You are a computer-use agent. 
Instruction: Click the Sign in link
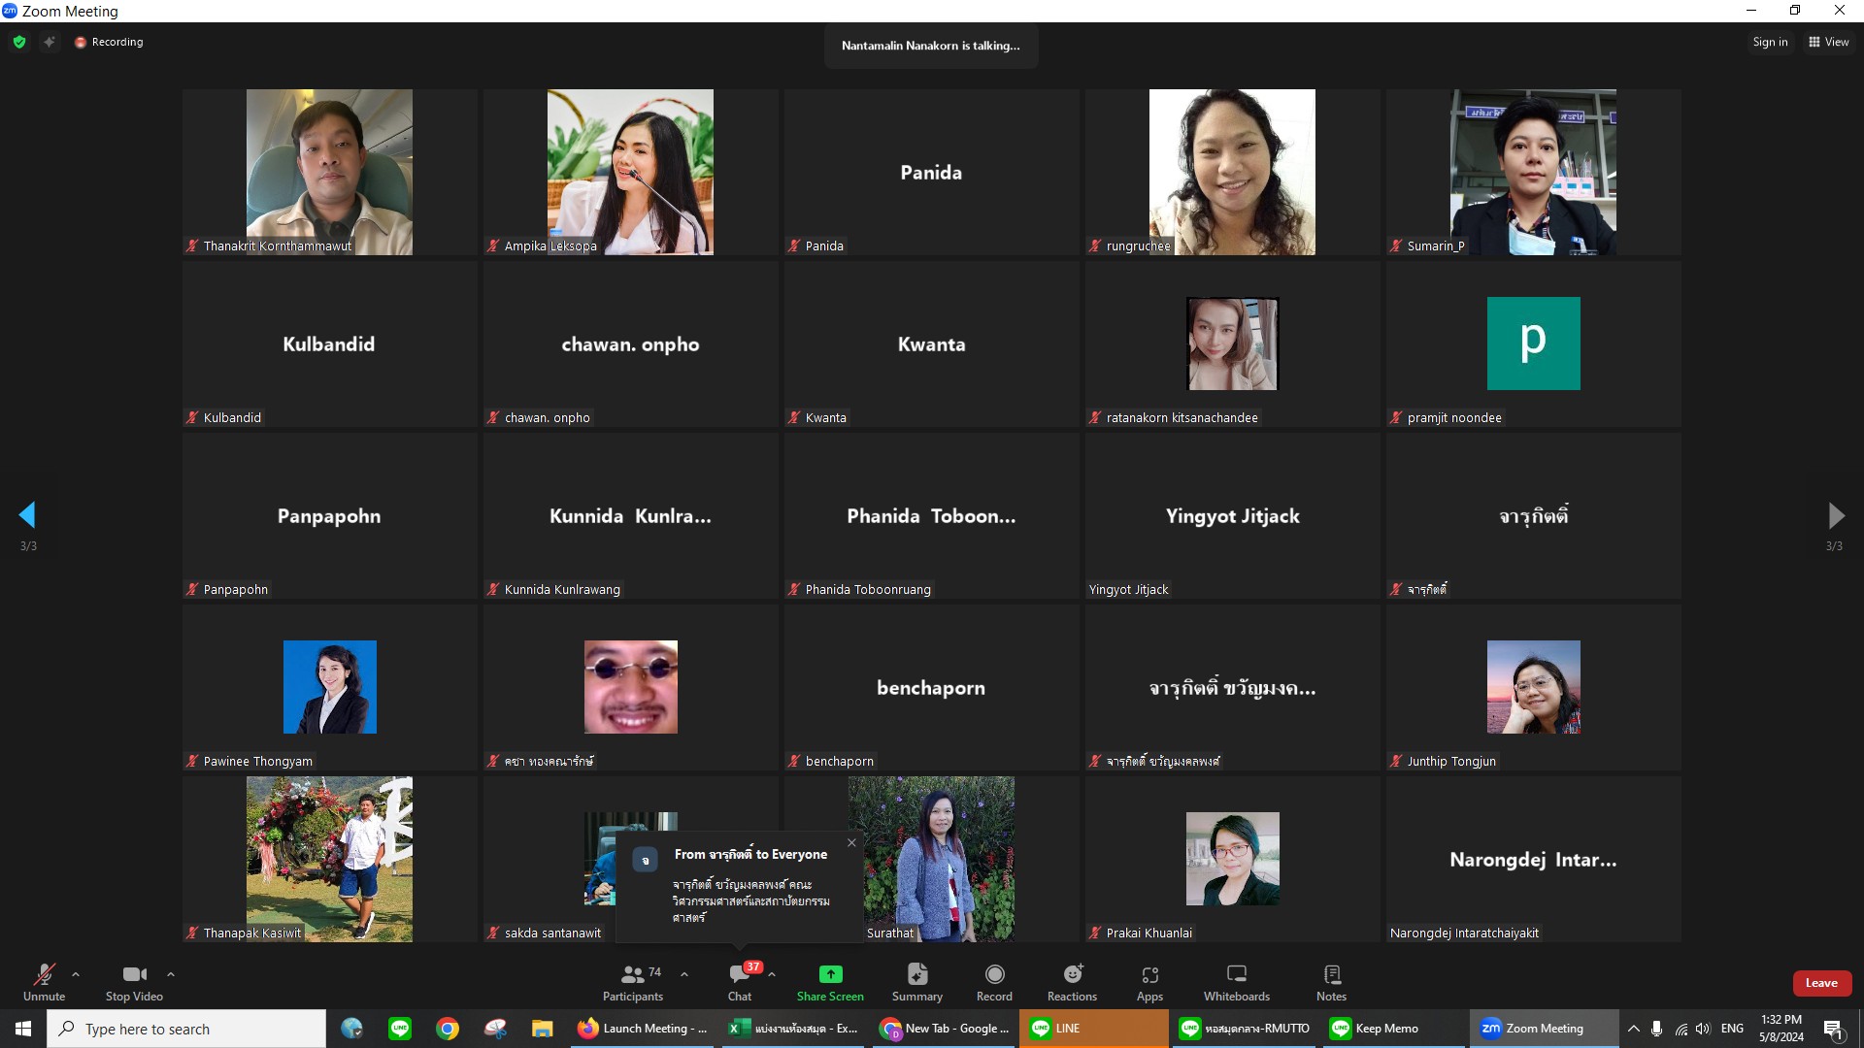1770,42
